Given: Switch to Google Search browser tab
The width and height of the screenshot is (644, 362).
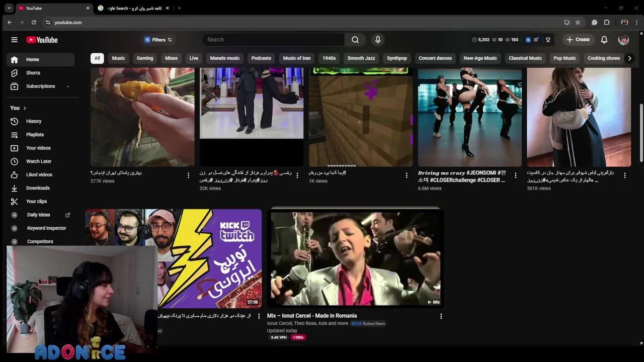Looking at the screenshot, I should (x=134, y=8).
